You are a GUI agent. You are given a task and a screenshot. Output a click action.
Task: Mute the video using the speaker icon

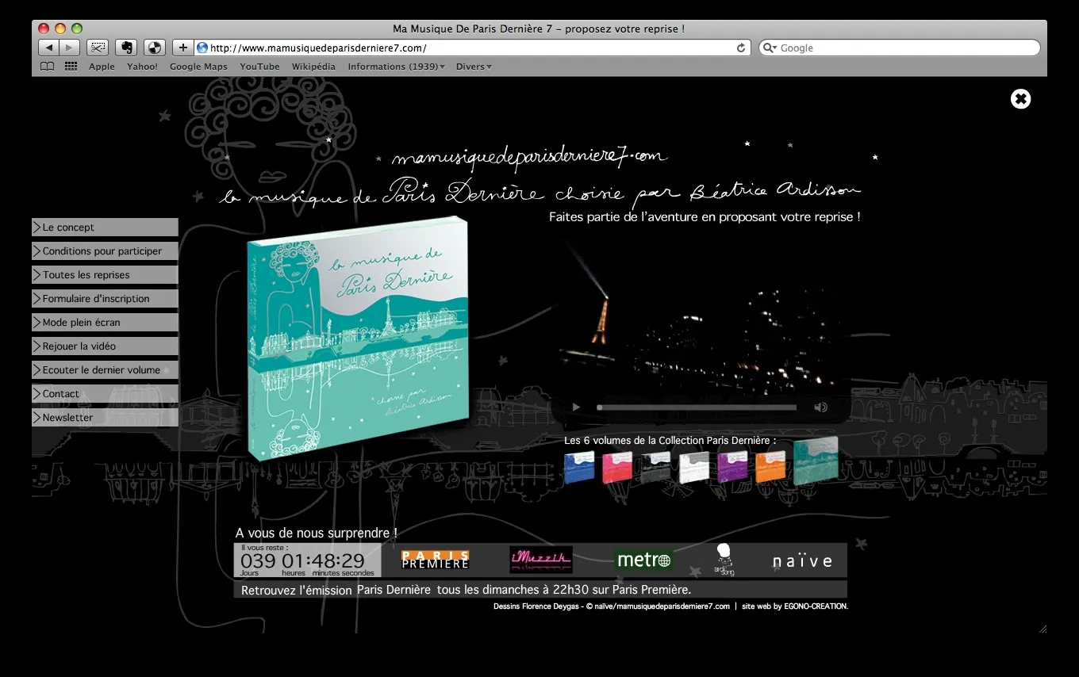tap(820, 407)
